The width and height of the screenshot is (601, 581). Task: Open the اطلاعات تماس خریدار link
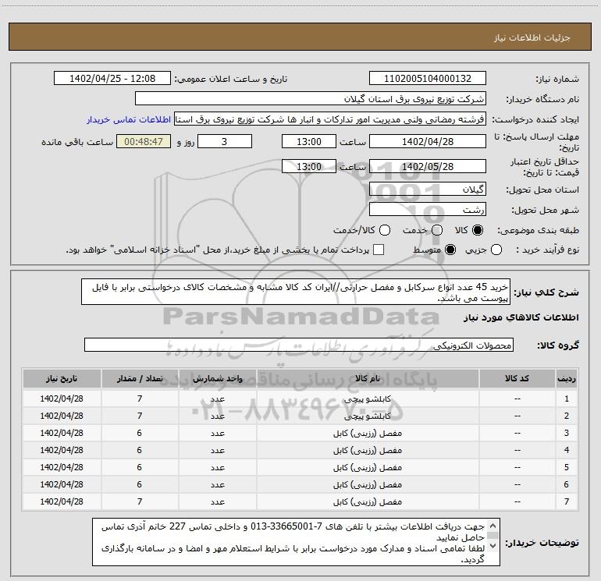129,119
